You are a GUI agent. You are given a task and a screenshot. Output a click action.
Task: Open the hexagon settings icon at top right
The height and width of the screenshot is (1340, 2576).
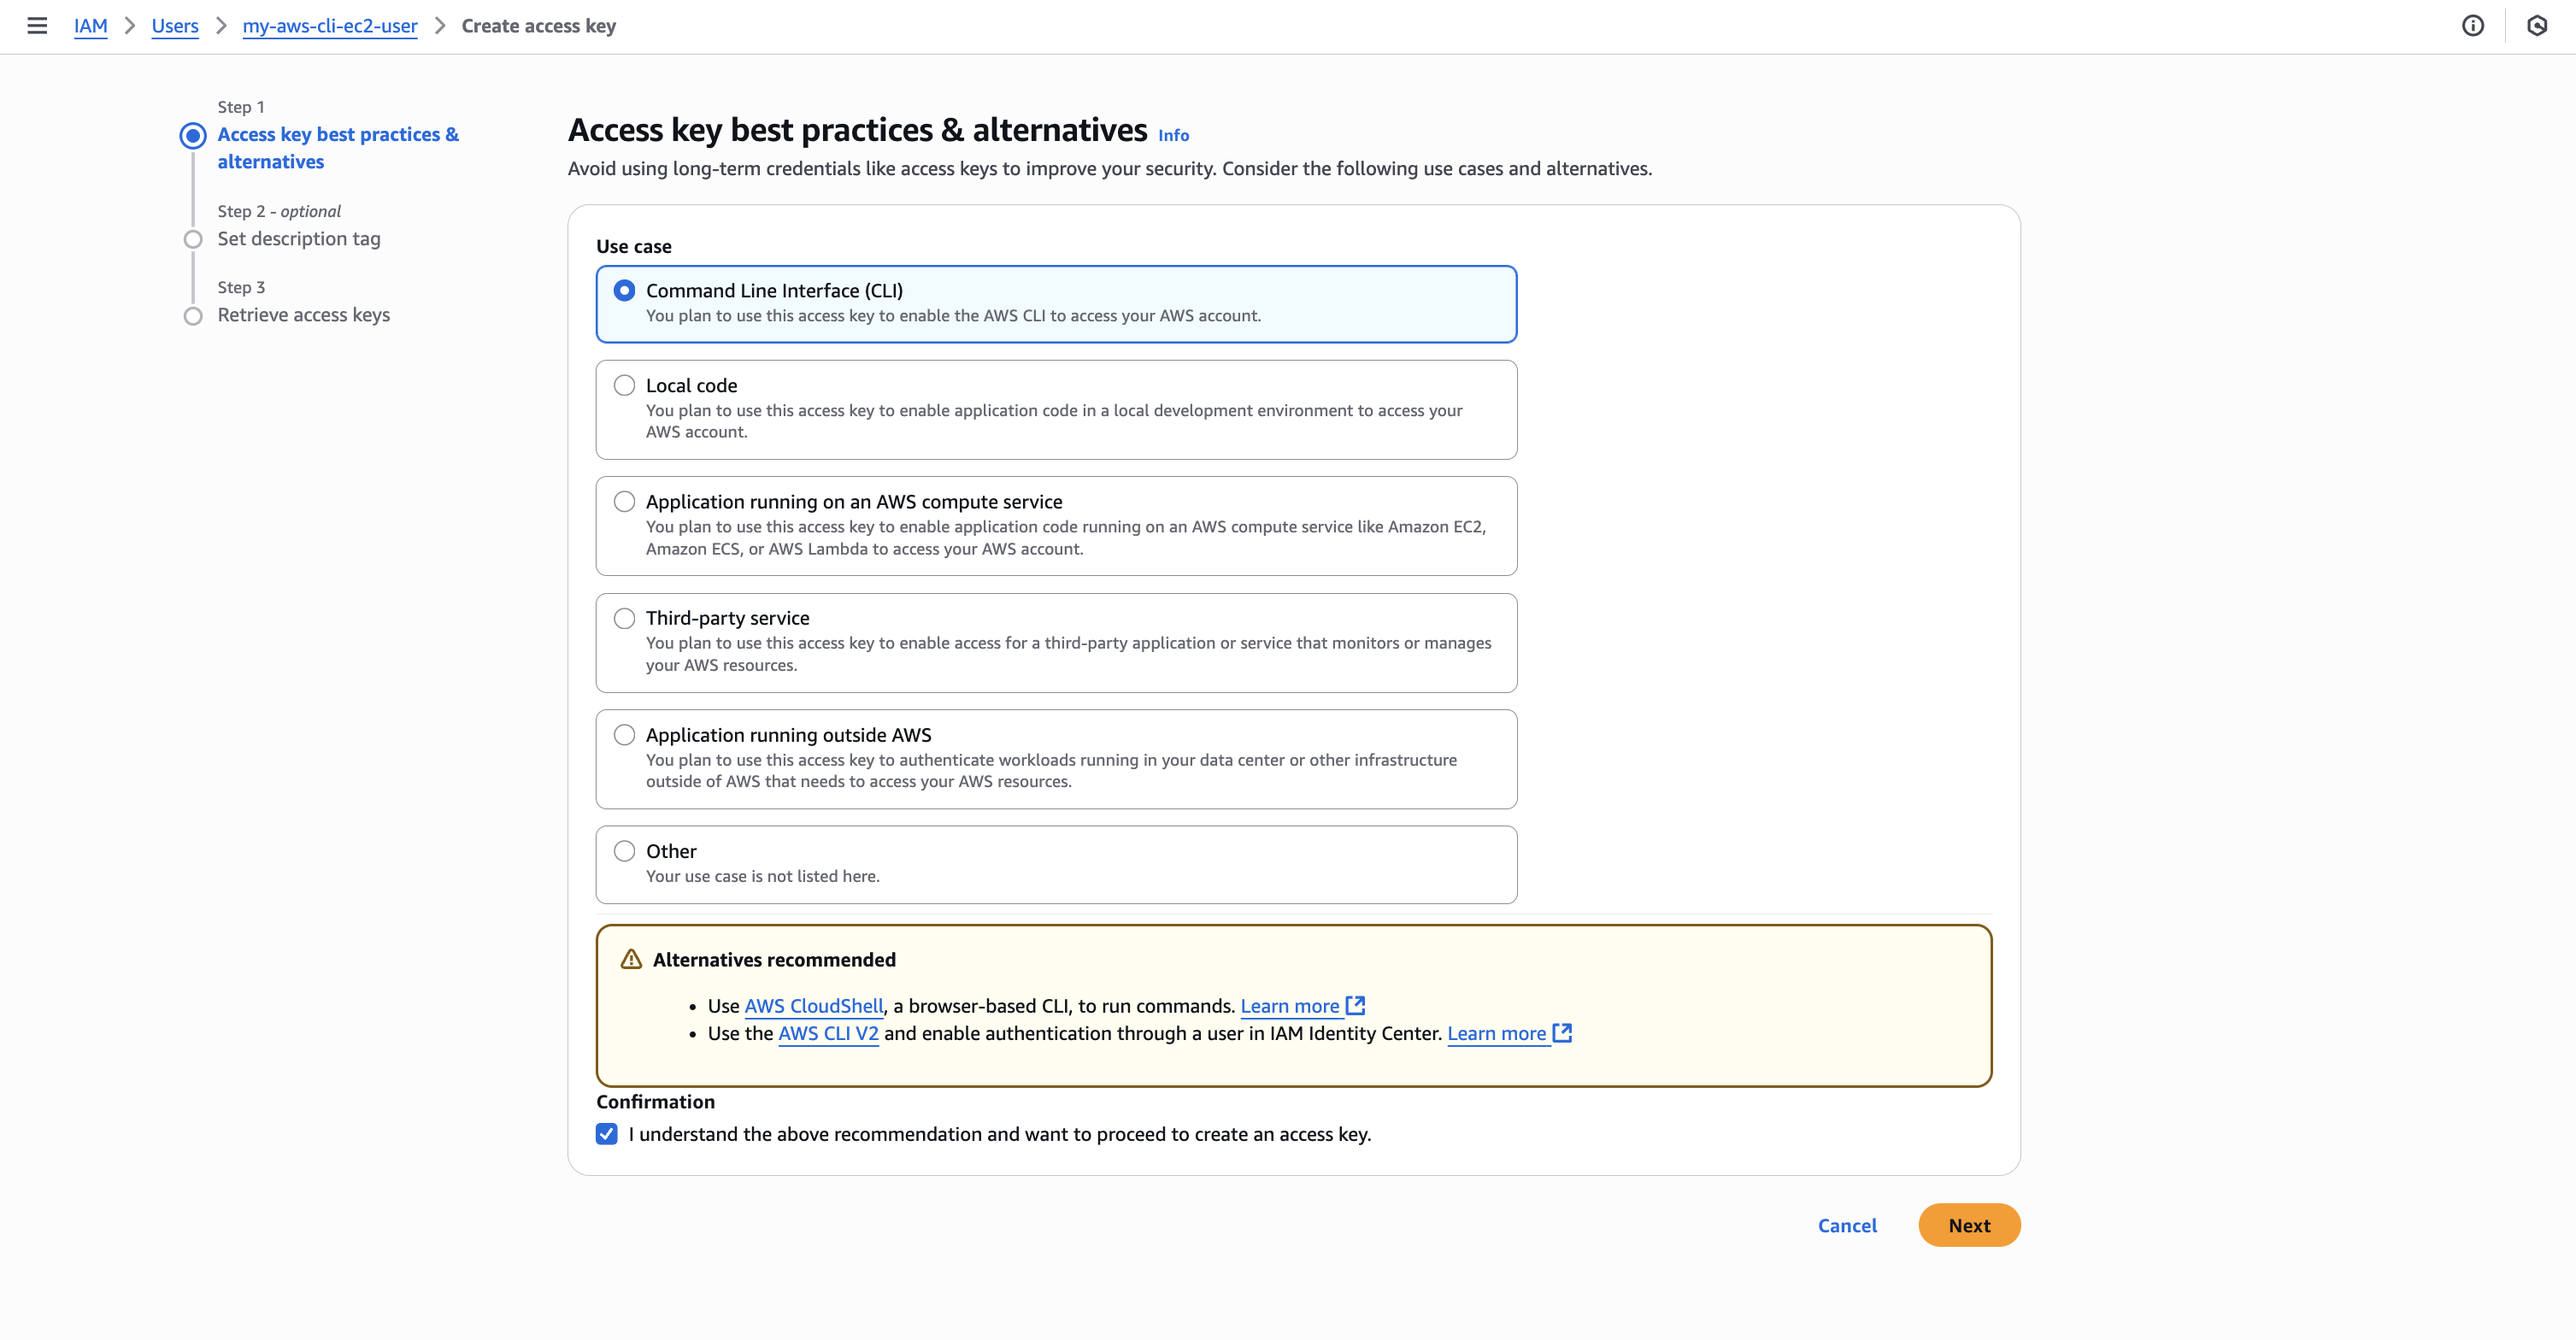pos(2537,26)
